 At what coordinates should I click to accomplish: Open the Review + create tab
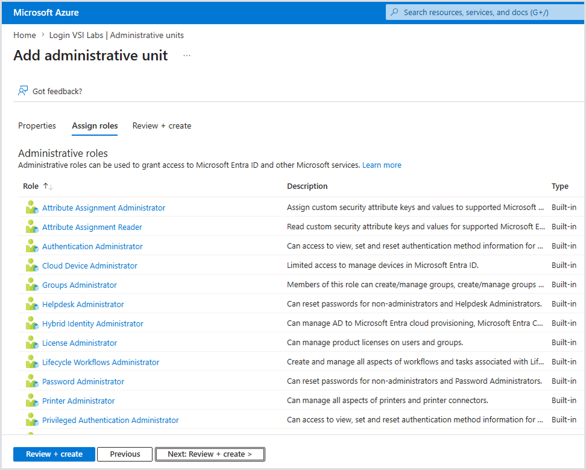tap(162, 125)
